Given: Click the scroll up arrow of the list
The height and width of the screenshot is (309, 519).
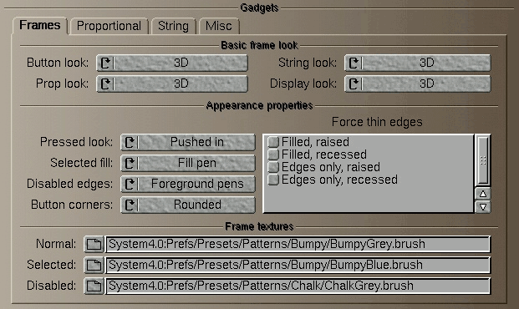Looking at the screenshot, I should (x=483, y=194).
